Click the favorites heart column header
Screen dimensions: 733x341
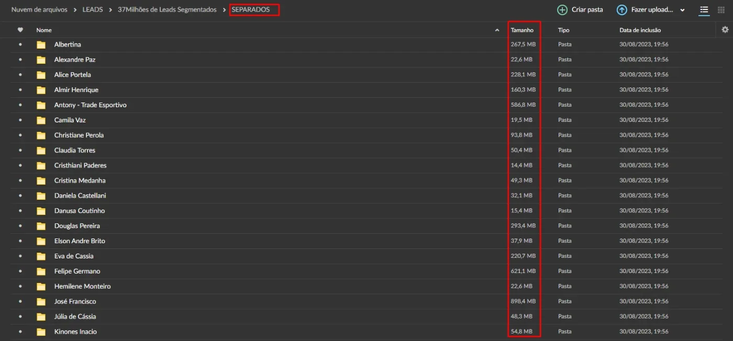click(20, 30)
